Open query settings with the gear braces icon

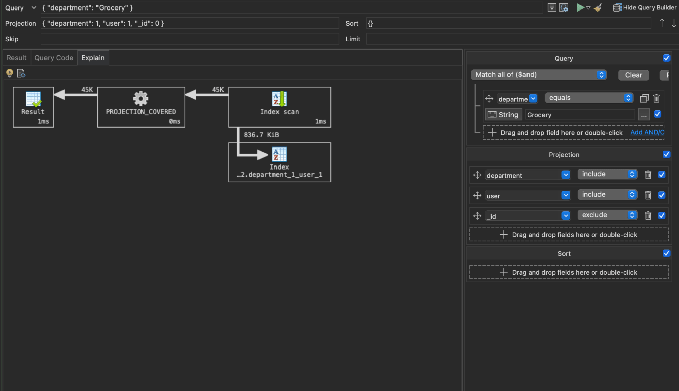564,7
